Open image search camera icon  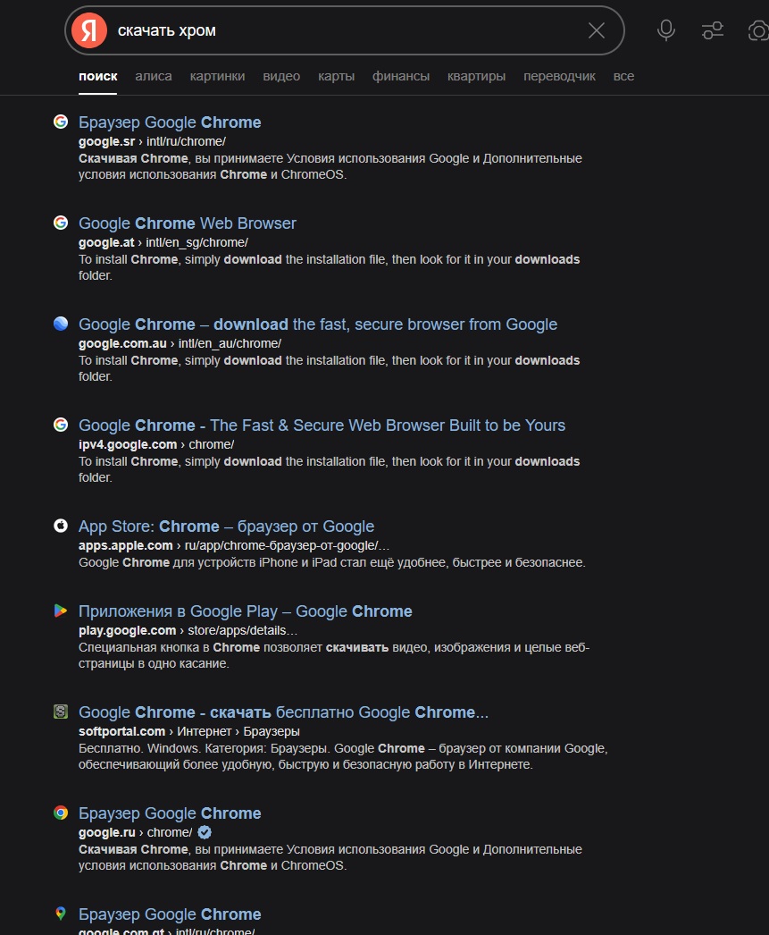point(758,30)
